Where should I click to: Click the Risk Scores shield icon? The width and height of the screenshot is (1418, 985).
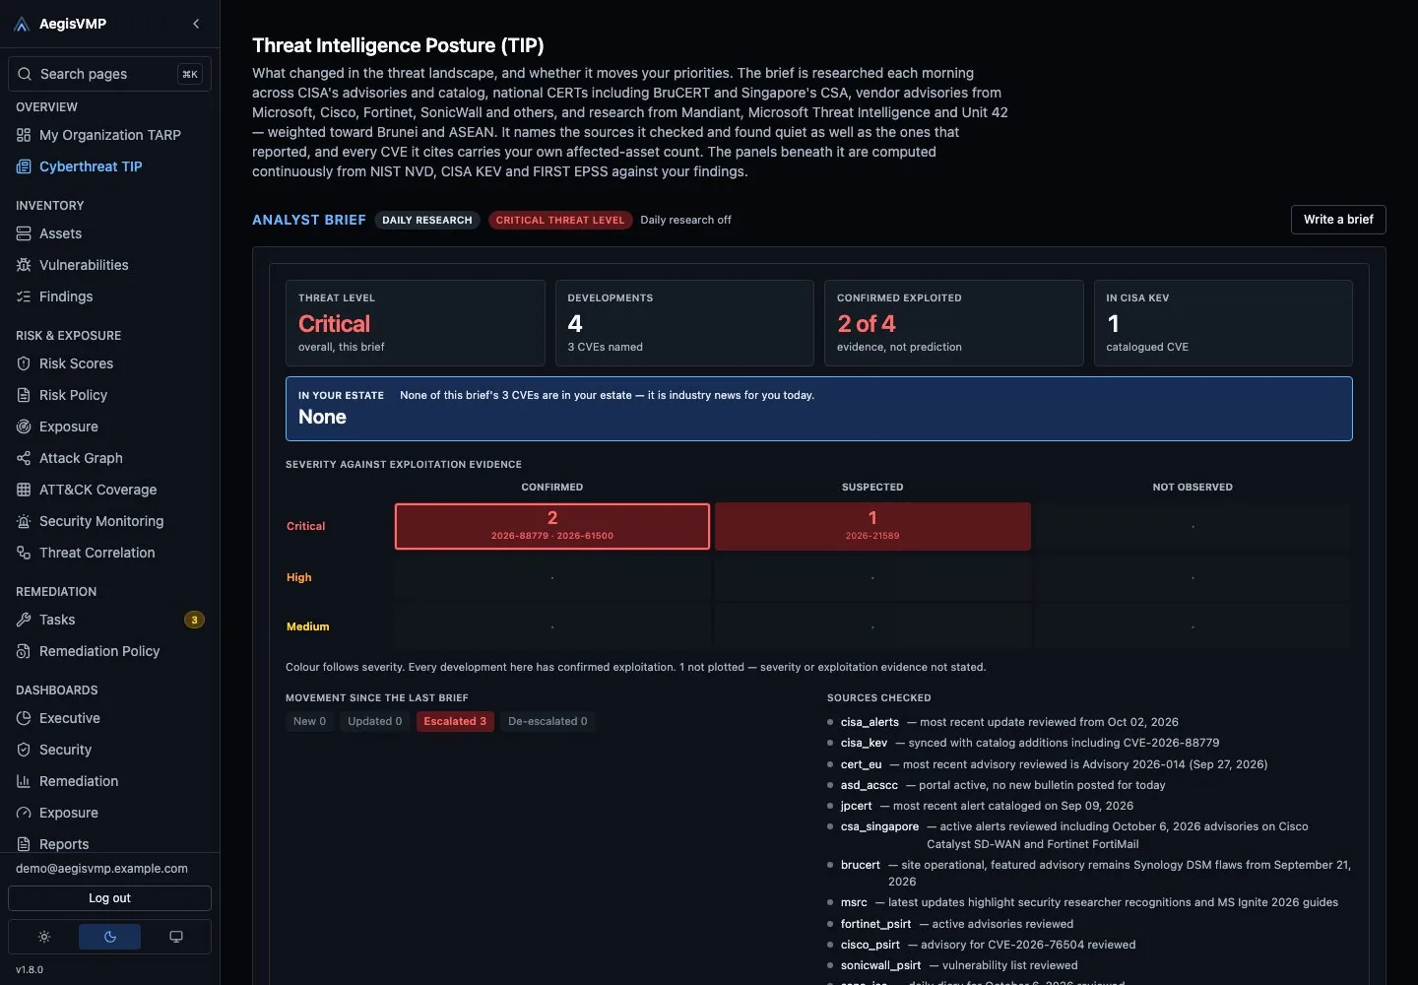click(24, 363)
